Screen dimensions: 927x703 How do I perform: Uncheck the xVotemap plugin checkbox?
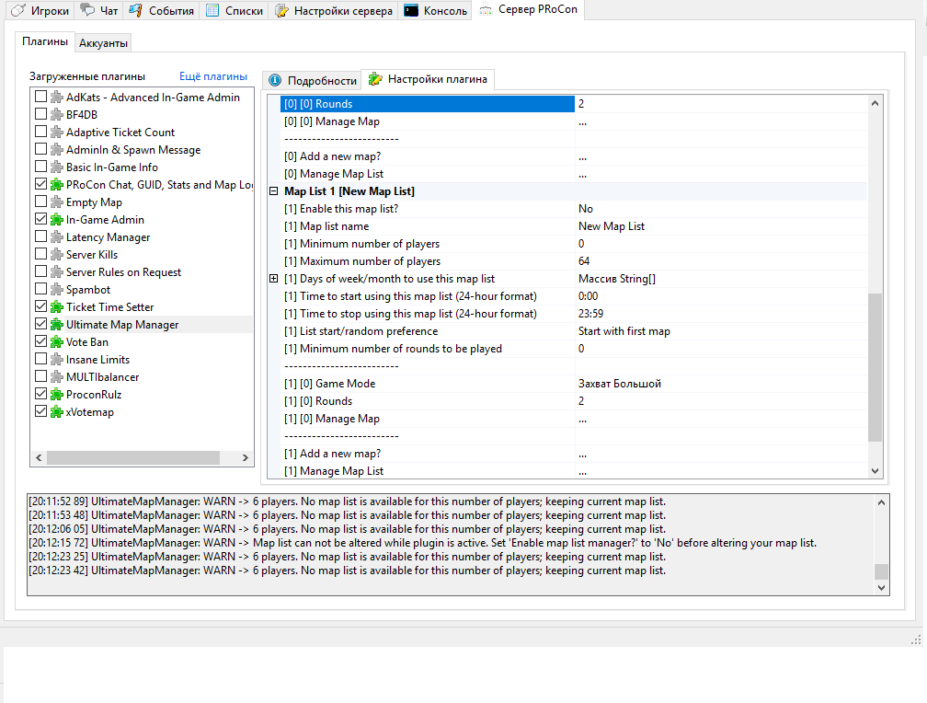(x=40, y=412)
